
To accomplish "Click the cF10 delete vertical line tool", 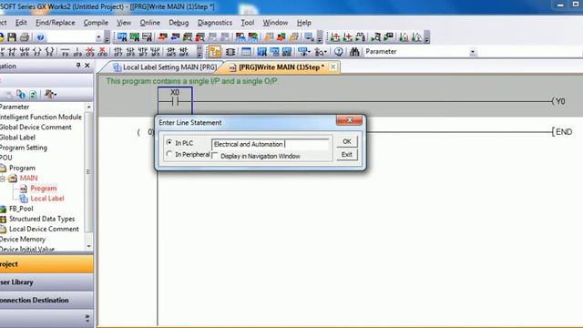I will click(x=102, y=52).
